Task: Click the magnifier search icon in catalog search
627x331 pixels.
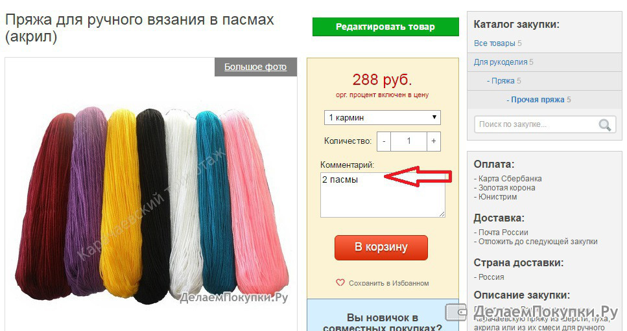Action: point(604,125)
